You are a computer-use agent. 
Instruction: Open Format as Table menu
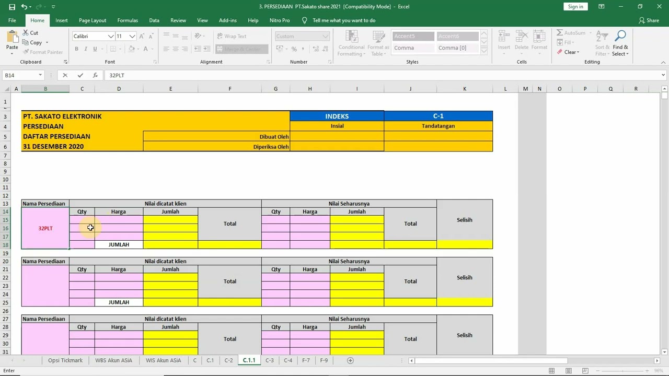(378, 43)
